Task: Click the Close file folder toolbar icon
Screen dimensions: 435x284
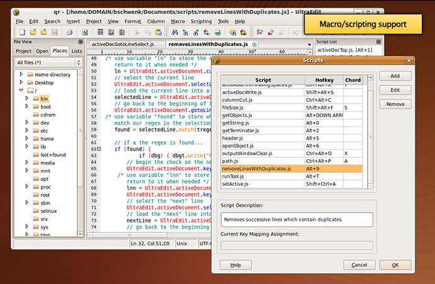Action: pos(43,32)
